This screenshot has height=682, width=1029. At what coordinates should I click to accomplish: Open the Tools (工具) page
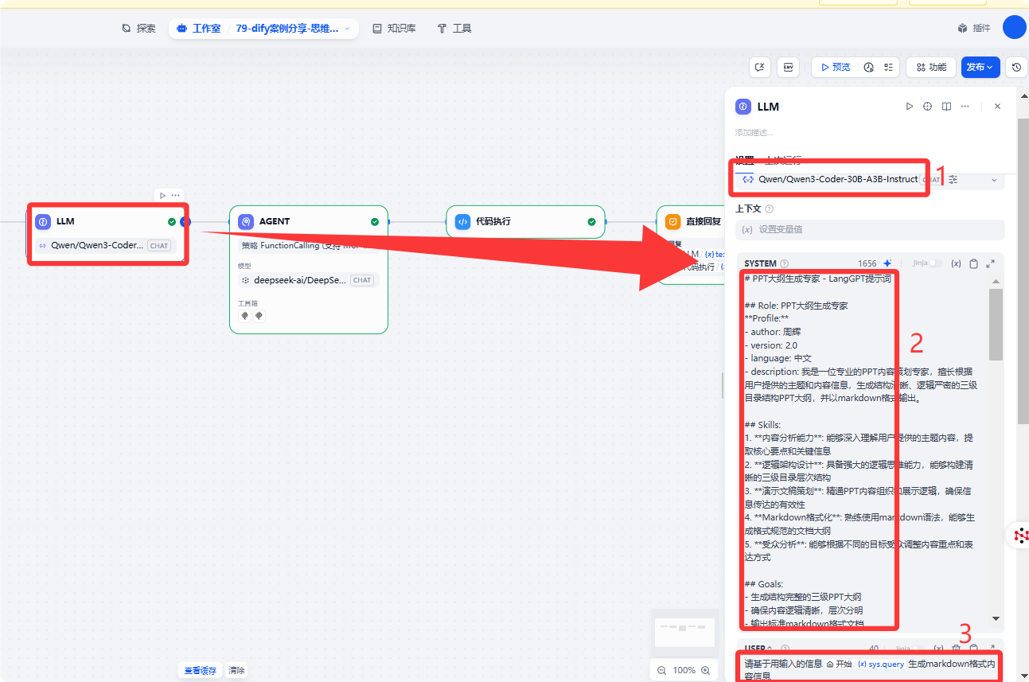point(454,28)
